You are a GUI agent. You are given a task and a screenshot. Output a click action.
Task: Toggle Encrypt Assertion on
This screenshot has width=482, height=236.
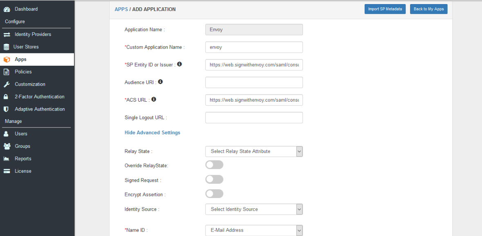(214, 194)
